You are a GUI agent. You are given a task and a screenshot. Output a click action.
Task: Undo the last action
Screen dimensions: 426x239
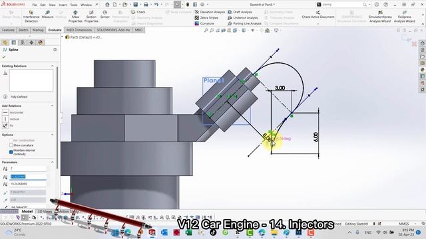click(156, 5)
